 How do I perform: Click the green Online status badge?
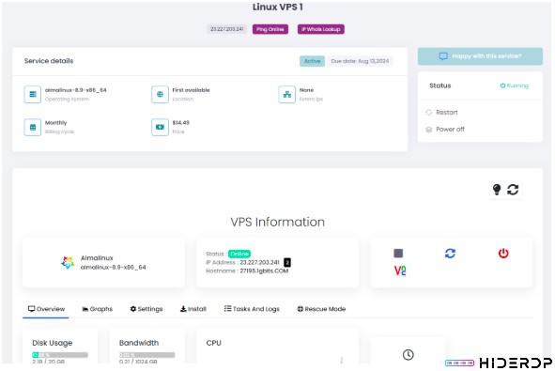click(239, 254)
